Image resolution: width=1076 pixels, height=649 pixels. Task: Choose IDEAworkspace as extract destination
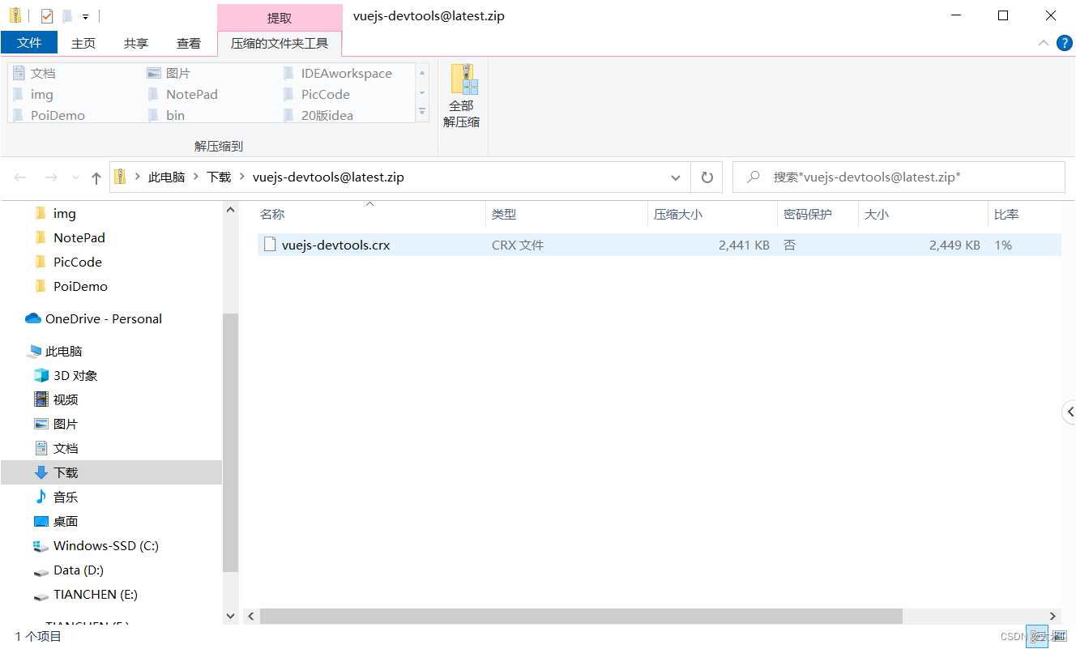point(338,73)
